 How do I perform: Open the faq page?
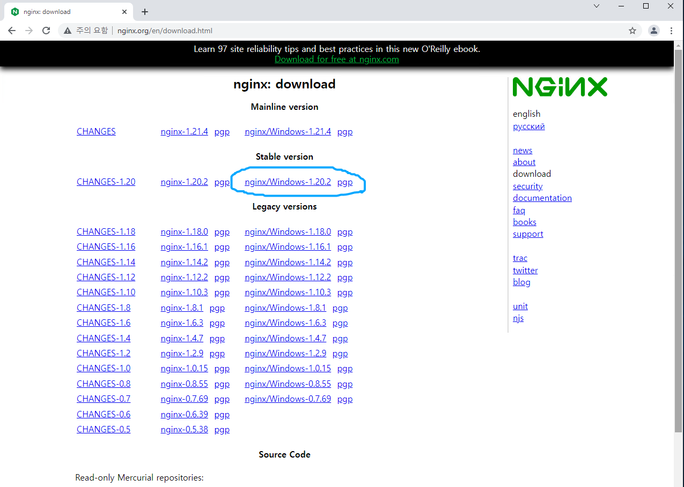[x=519, y=210]
